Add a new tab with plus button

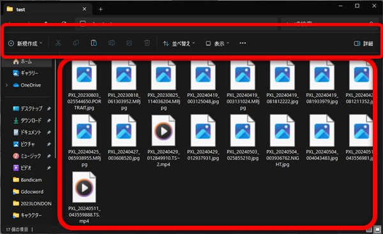pyautogui.click(x=101, y=10)
